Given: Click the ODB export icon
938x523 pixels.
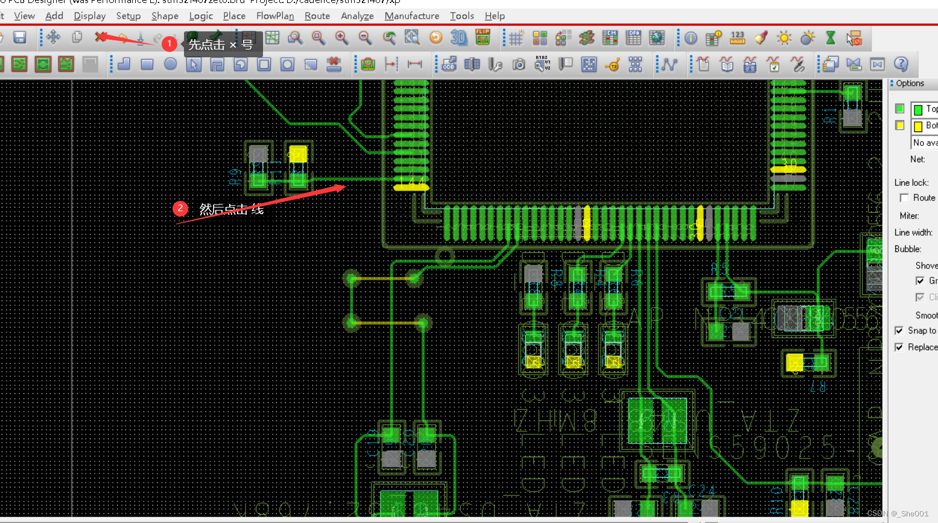Looking at the screenshot, I should (x=449, y=64).
